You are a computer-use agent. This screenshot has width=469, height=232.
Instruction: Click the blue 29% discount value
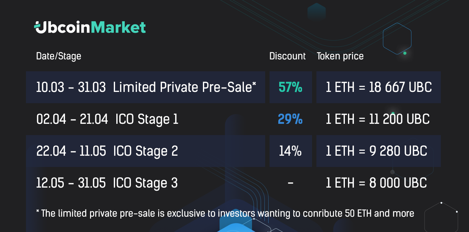290,119
